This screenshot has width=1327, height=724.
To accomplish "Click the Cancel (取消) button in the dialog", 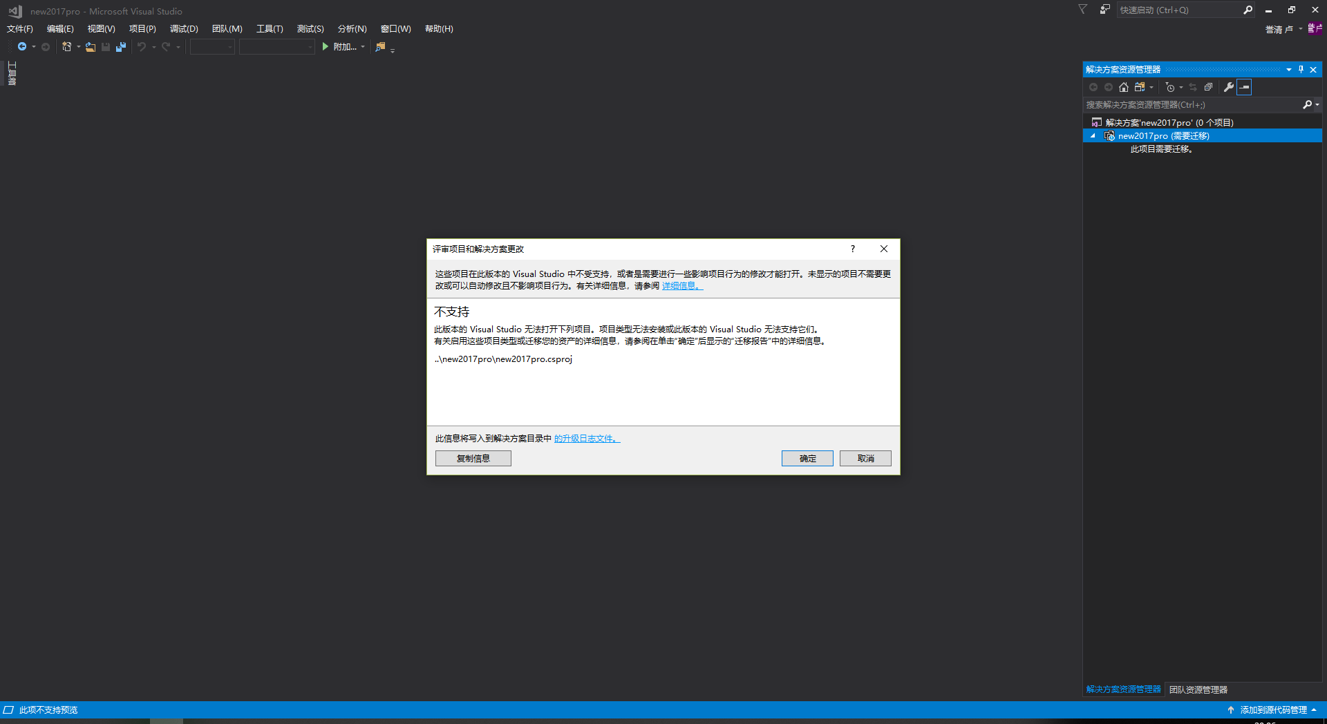I will tap(865, 459).
